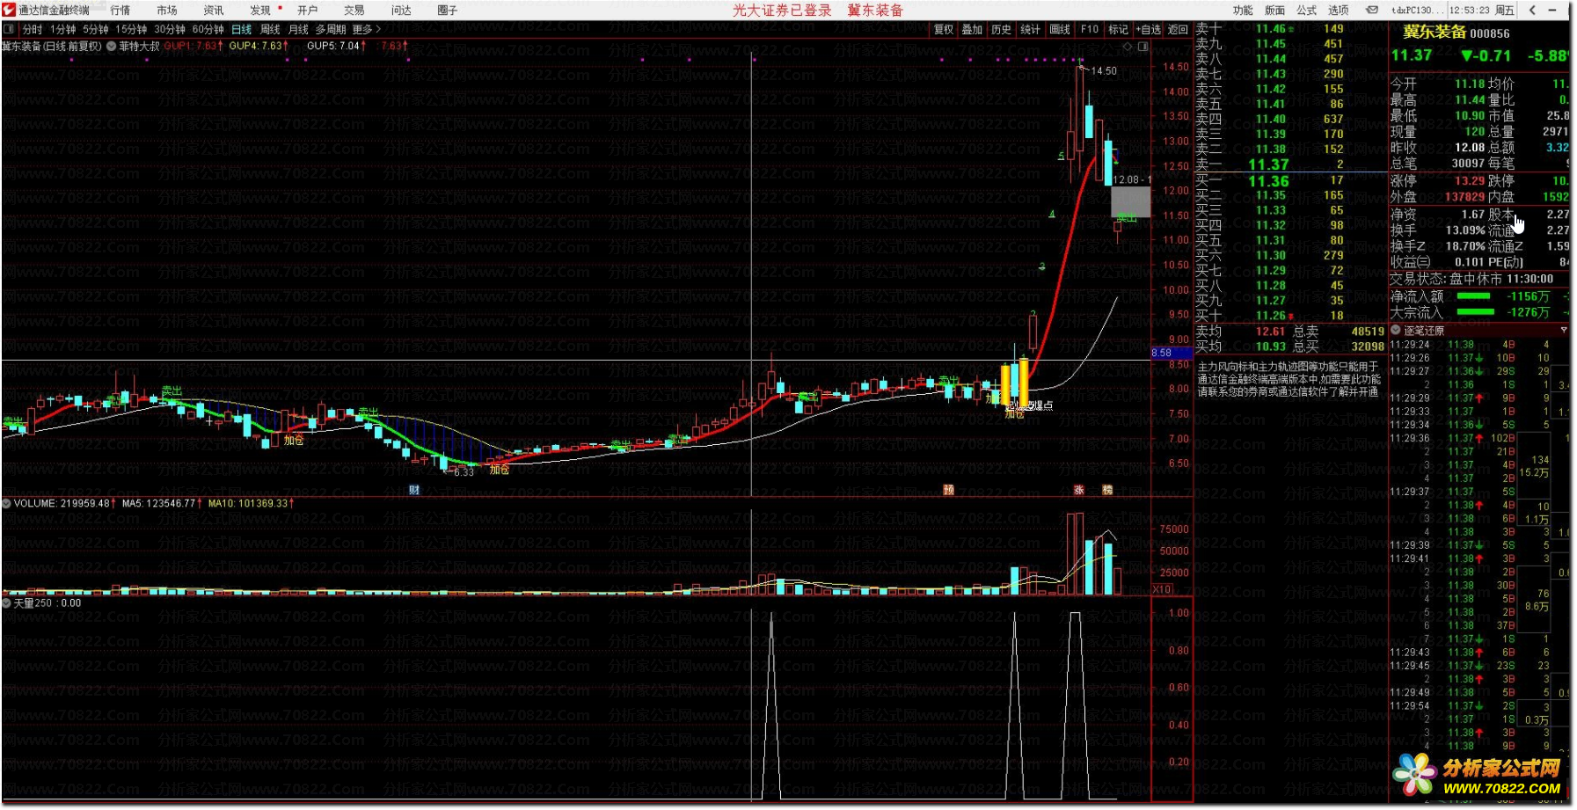This screenshot has width=1577, height=810.
Task: Expand the 逐笔还原 dropdown arrow
Action: 1563,331
